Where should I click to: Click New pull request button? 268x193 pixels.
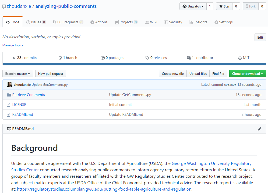click(51, 74)
